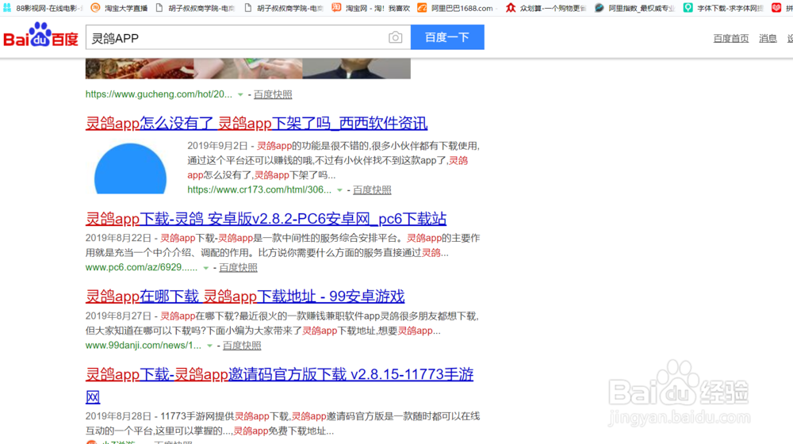Expand dropdown arrow beside gucheng.com URL
Screen dimensions: 793x444
point(241,94)
